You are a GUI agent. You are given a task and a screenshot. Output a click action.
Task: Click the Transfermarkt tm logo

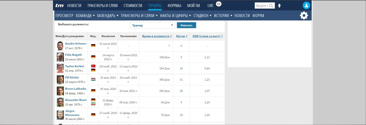click(59, 6)
